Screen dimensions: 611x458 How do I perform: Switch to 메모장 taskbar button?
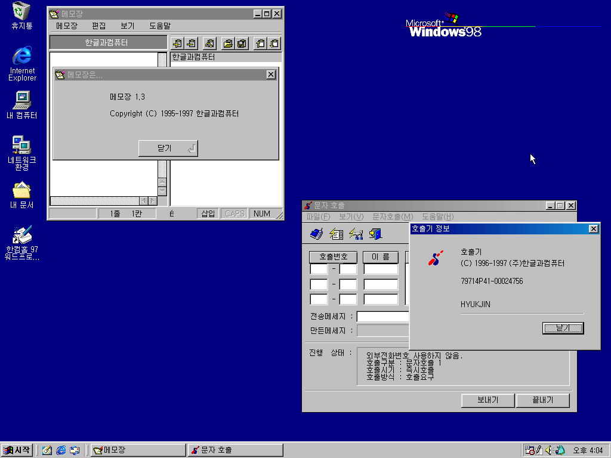tap(138, 450)
